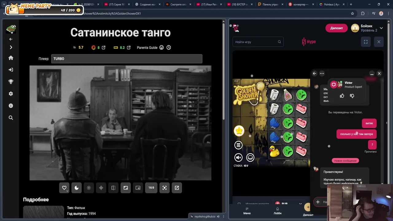393x221 pixels.
Task: Close the game with X icon
Action: point(379,42)
